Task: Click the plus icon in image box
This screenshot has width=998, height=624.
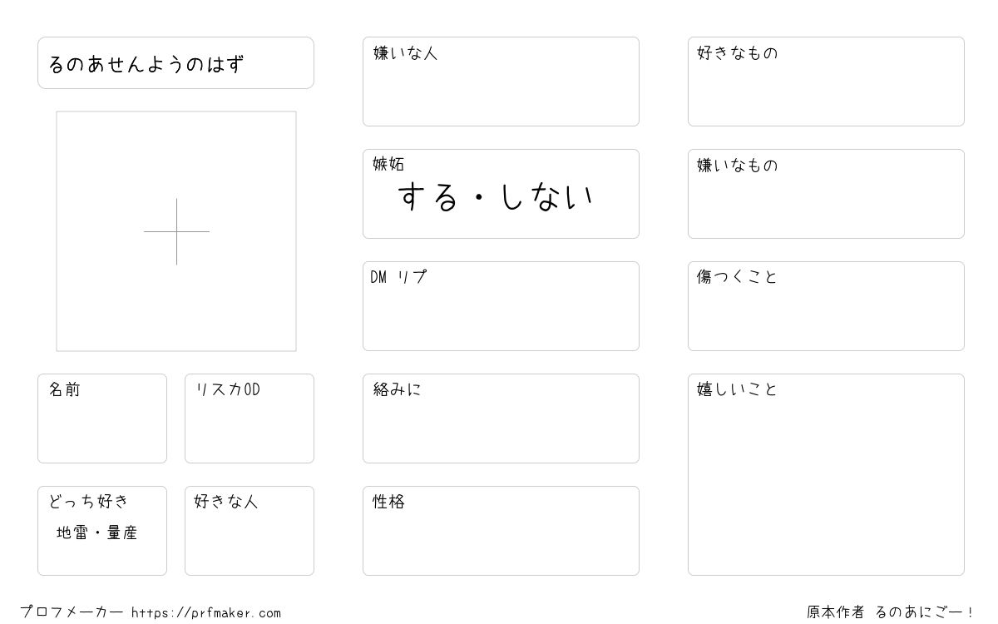Action: pos(176,231)
